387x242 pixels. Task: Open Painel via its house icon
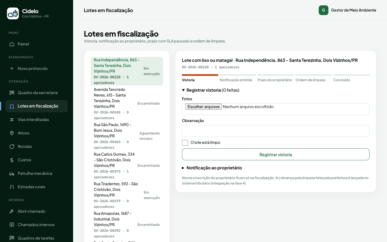(12, 44)
